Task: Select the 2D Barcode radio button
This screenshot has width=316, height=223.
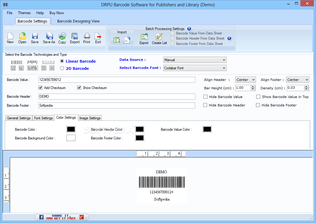Action: [x=62, y=68]
